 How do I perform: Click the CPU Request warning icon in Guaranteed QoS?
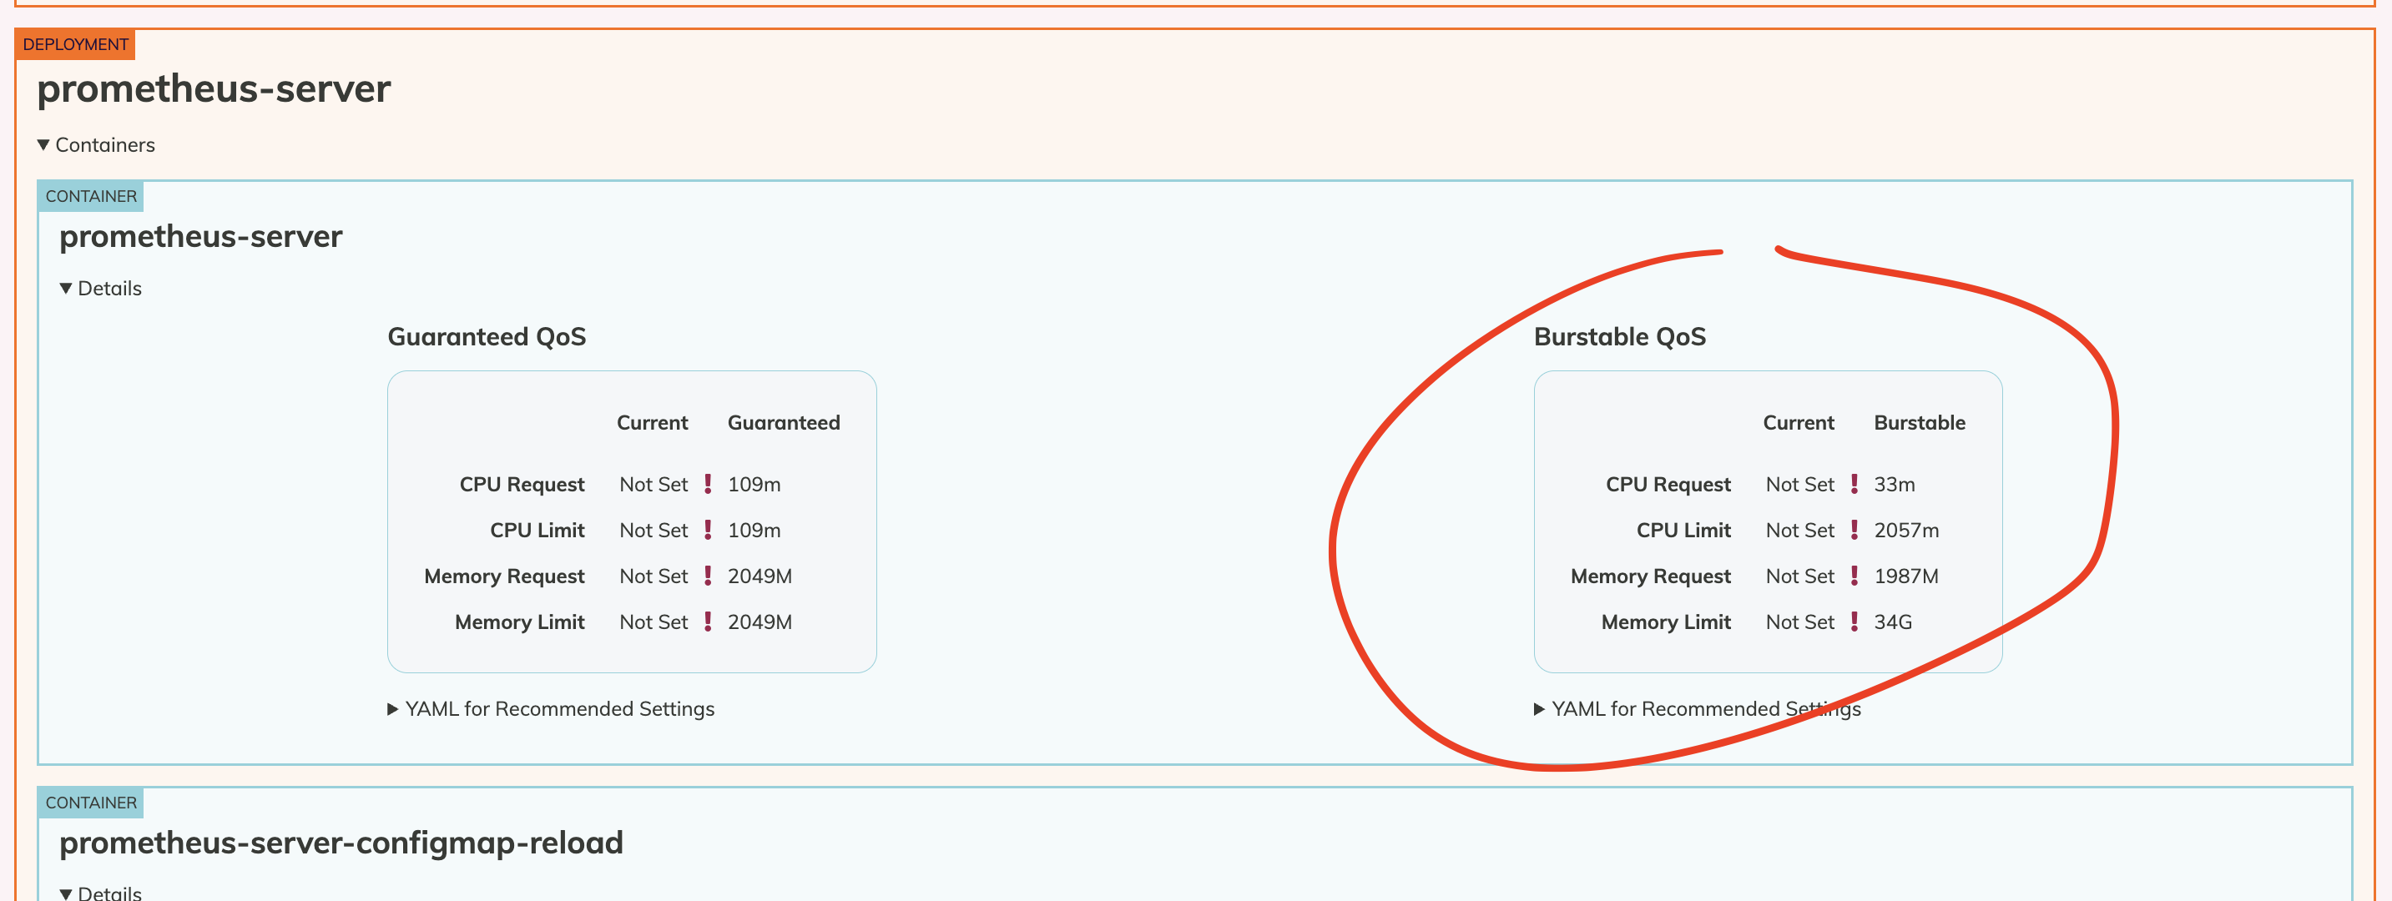click(708, 483)
